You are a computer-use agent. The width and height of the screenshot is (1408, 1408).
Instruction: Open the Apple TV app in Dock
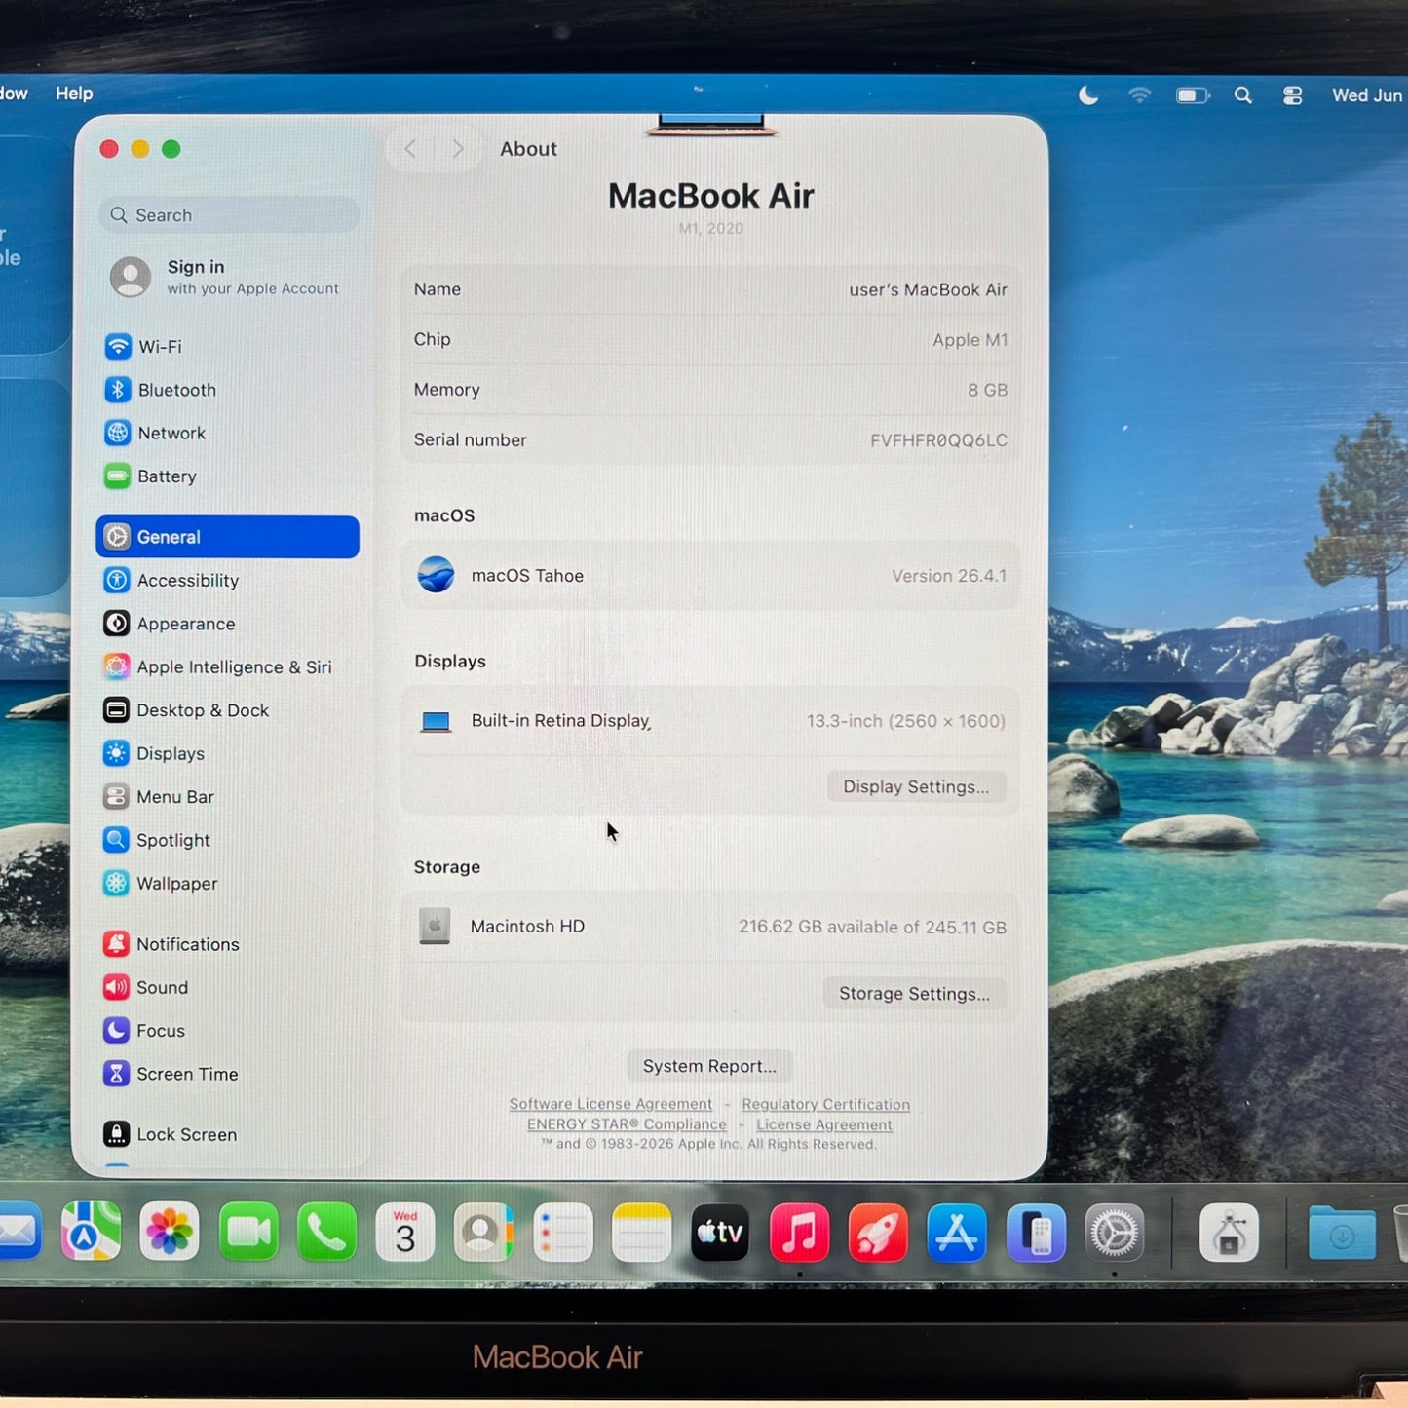click(720, 1232)
